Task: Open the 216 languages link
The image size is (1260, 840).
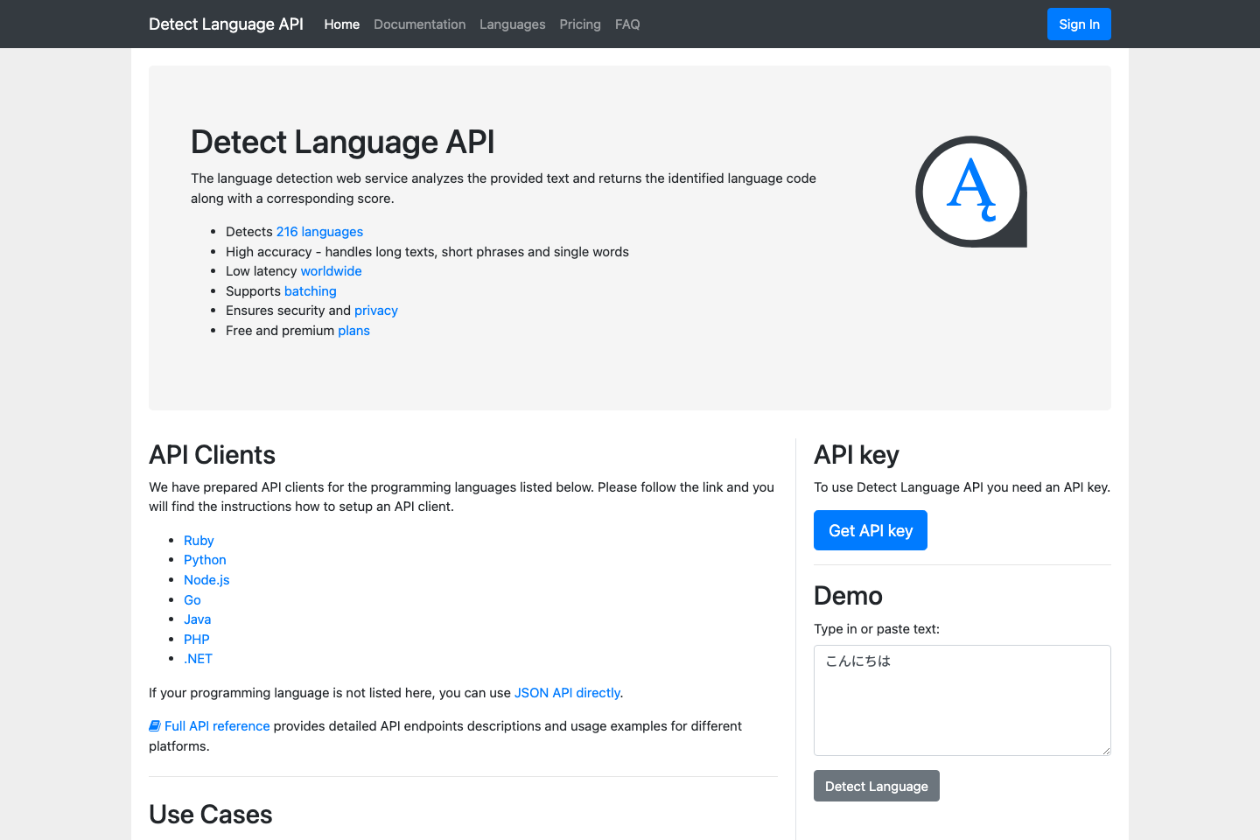Action: [x=319, y=231]
